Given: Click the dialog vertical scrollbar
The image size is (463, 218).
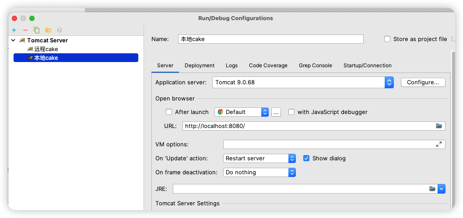Looking at the screenshot, I should click(452, 130).
